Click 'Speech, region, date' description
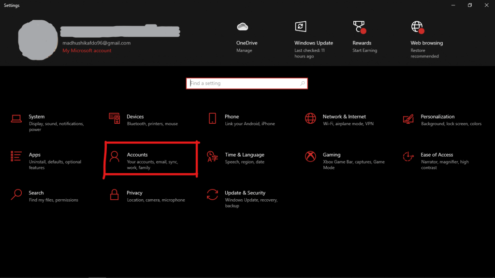This screenshot has height=278, width=495. pos(245,162)
